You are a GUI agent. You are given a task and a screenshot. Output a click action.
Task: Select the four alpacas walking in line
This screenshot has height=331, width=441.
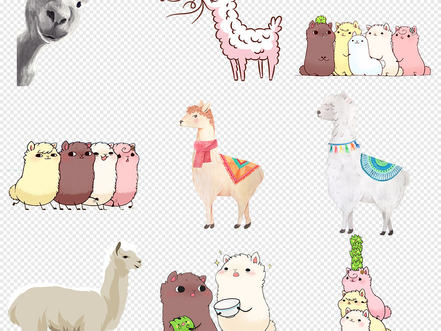tap(74, 175)
